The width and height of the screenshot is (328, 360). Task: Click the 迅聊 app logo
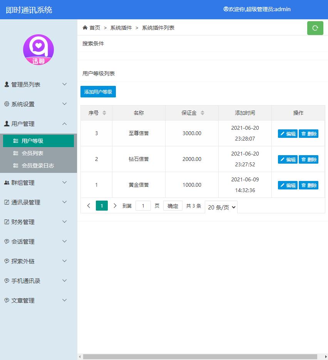(38, 50)
